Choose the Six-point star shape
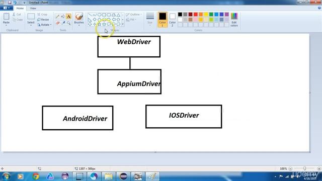The height and width of the screenshot is (181, 322). tap(104, 24)
